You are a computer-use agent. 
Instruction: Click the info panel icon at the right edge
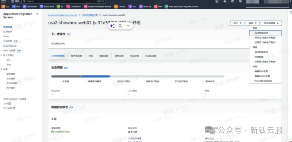(x=291, y=12)
